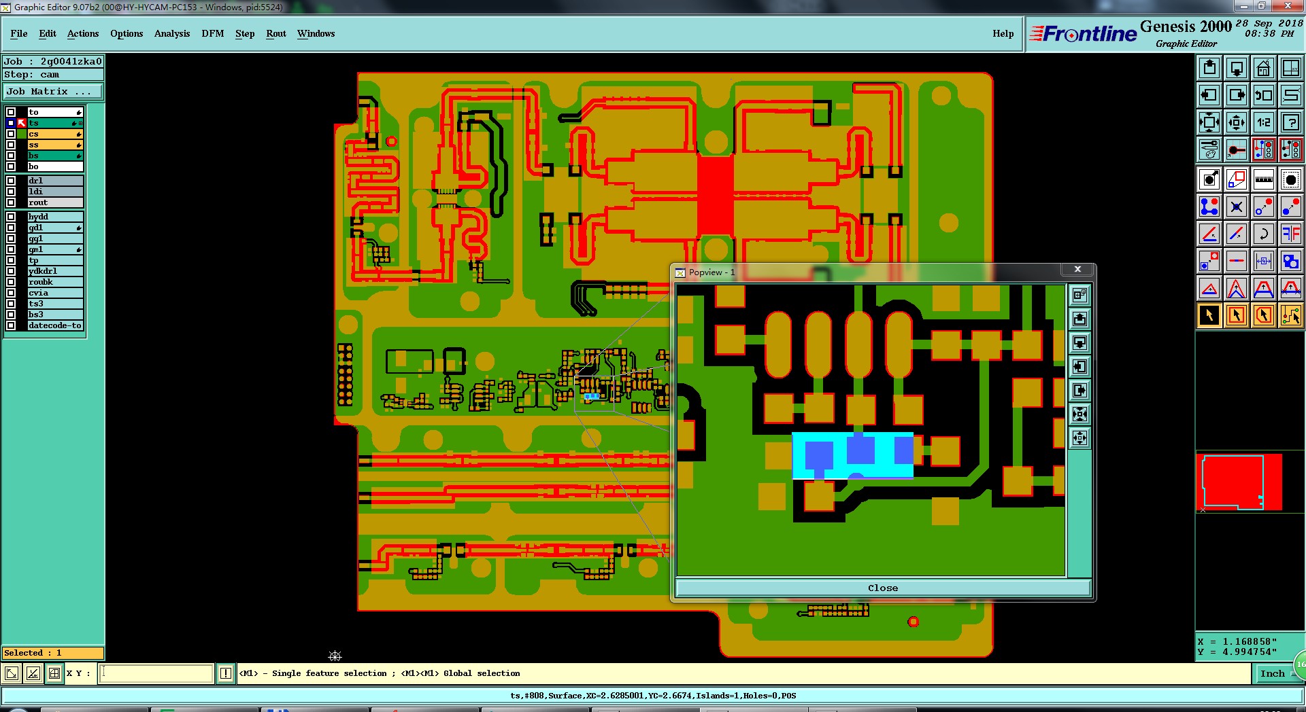Open the Inch units selector

click(1272, 673)
